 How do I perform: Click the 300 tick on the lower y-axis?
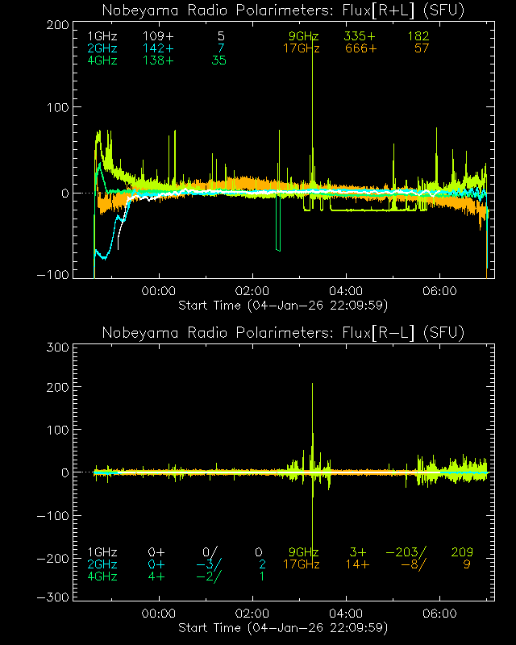click(55, 347)
